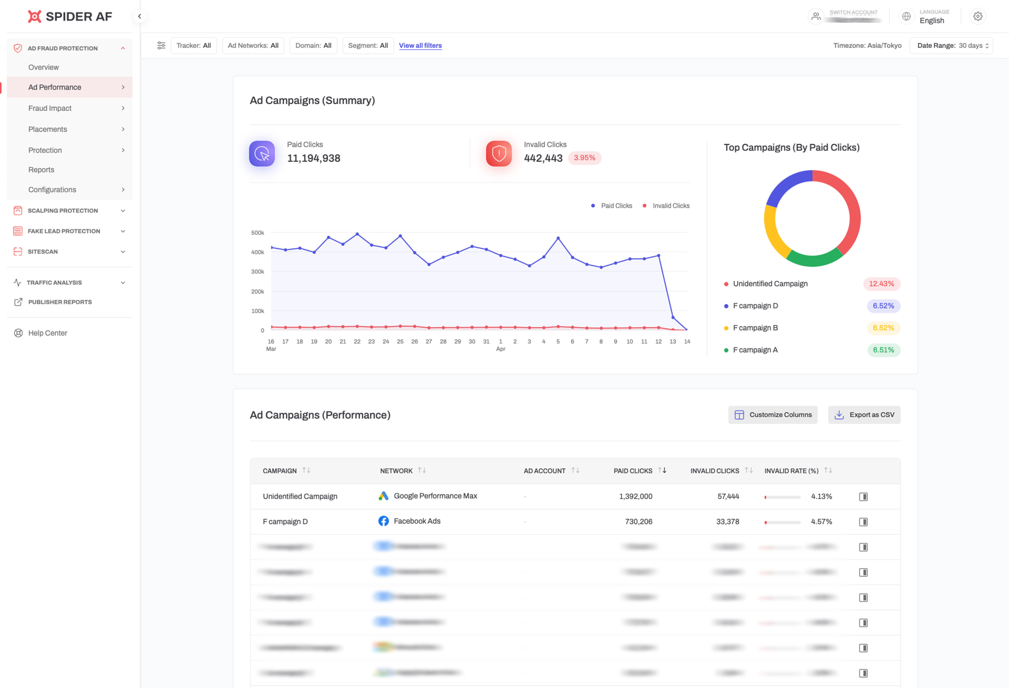The width and height of the screenshot is (1009, 688).
Task: Open the filter settings sliders icon
Action: tap(161, 45)
